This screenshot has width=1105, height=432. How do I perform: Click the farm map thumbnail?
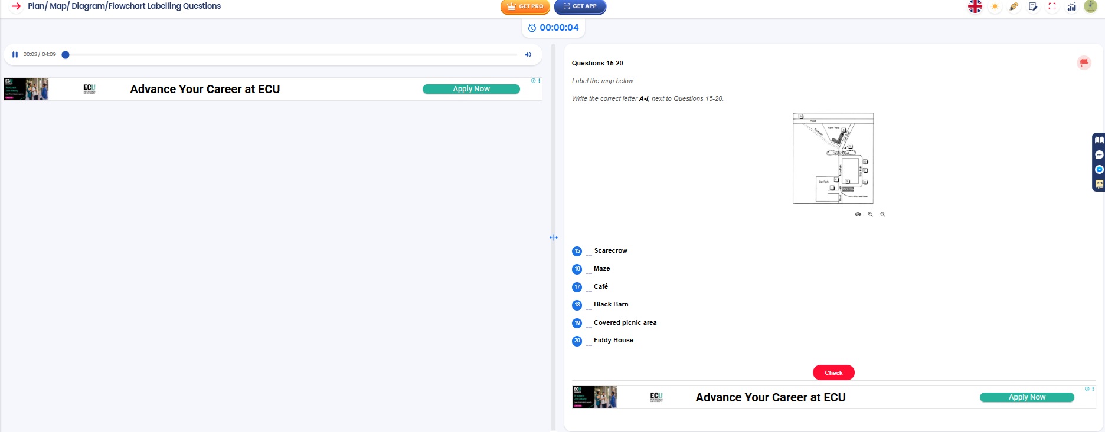[833, 159]
